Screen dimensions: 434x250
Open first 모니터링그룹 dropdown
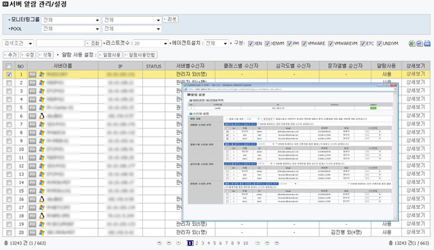[x=71, y=20]
